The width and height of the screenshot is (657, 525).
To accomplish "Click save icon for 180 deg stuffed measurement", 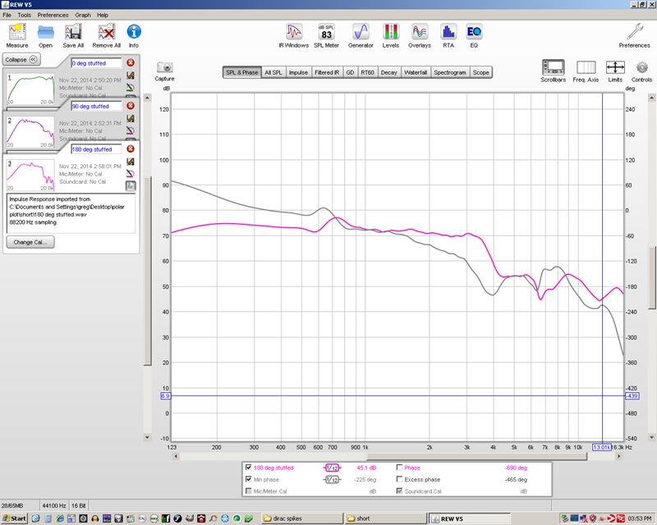I will coord(131,162).
